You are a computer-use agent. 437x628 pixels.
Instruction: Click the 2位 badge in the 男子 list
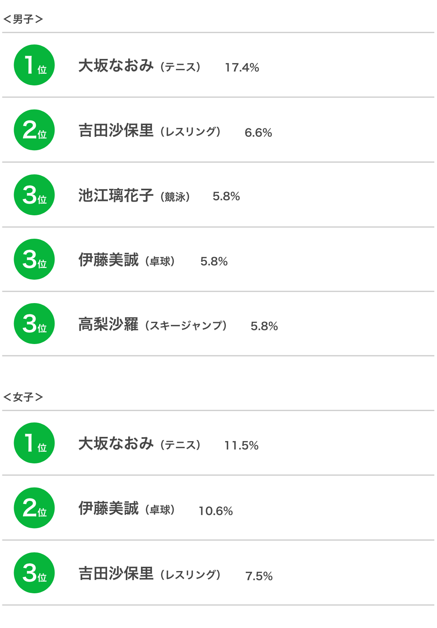(x=34, y=130)
